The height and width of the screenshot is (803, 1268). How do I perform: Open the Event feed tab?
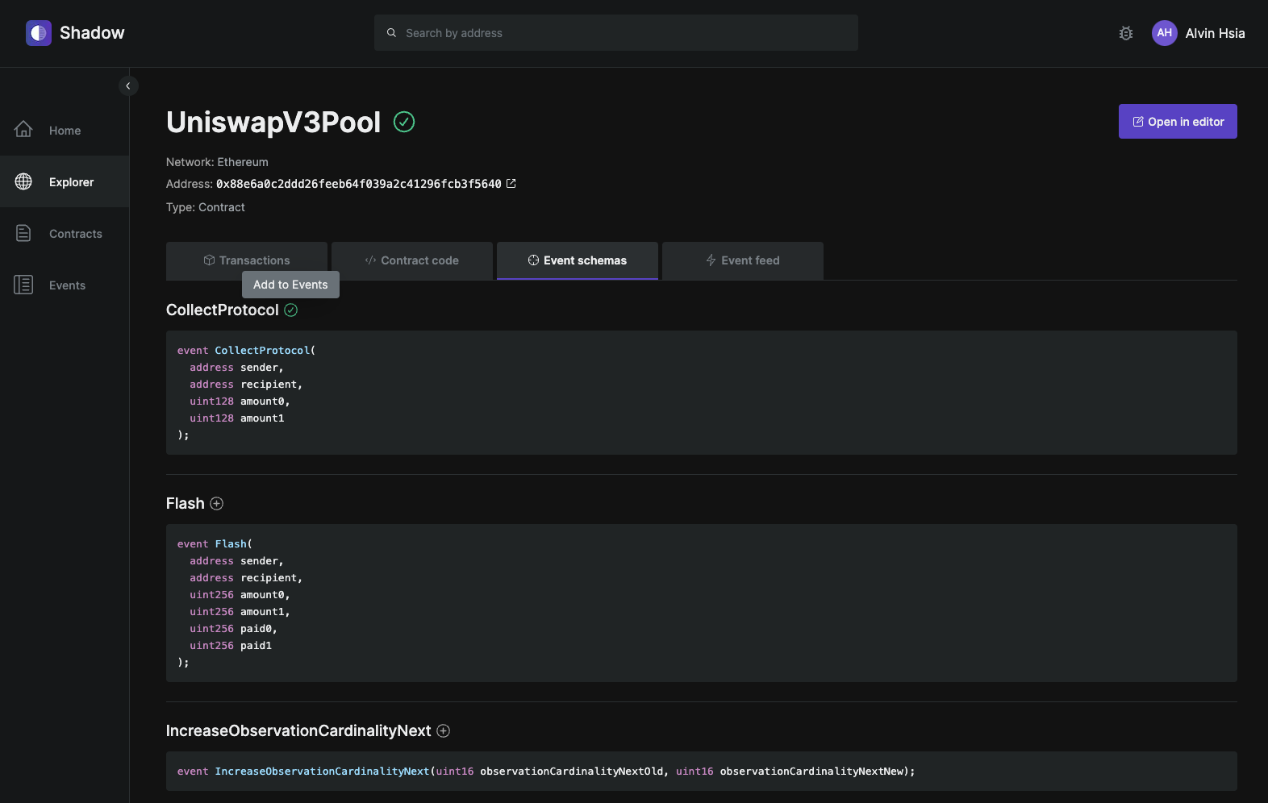[x=742, y=260]
